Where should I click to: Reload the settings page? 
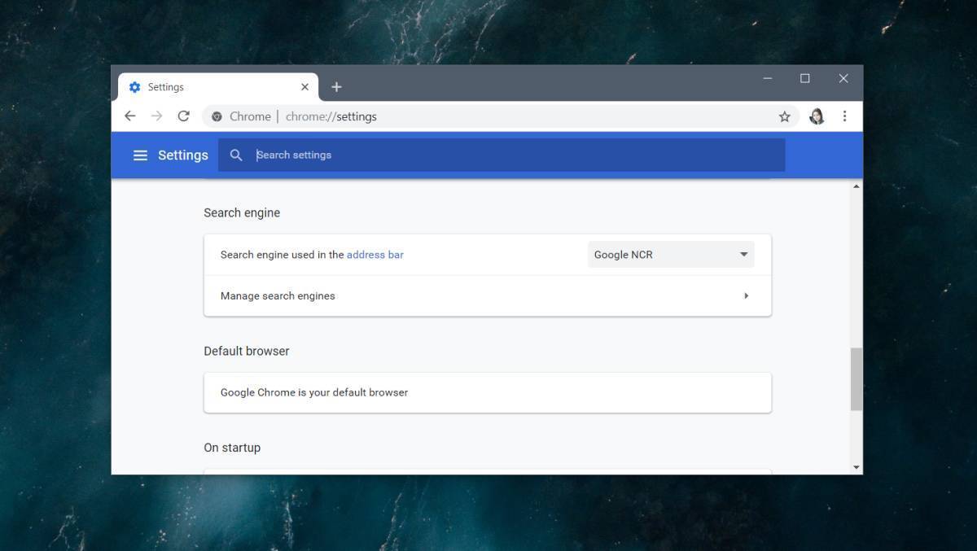coord(183,116)
